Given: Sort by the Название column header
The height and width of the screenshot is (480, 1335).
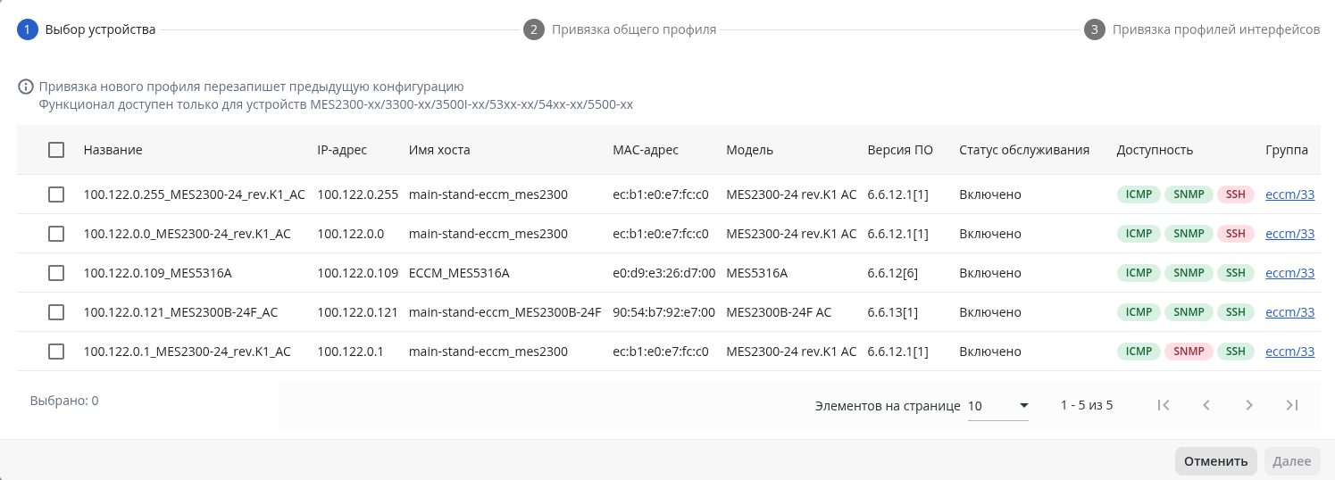Looking at the screenshot, I should [x=113, y=150].
